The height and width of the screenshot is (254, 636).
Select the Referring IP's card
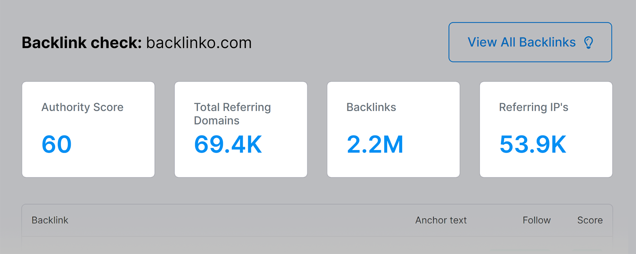(546, 129)
